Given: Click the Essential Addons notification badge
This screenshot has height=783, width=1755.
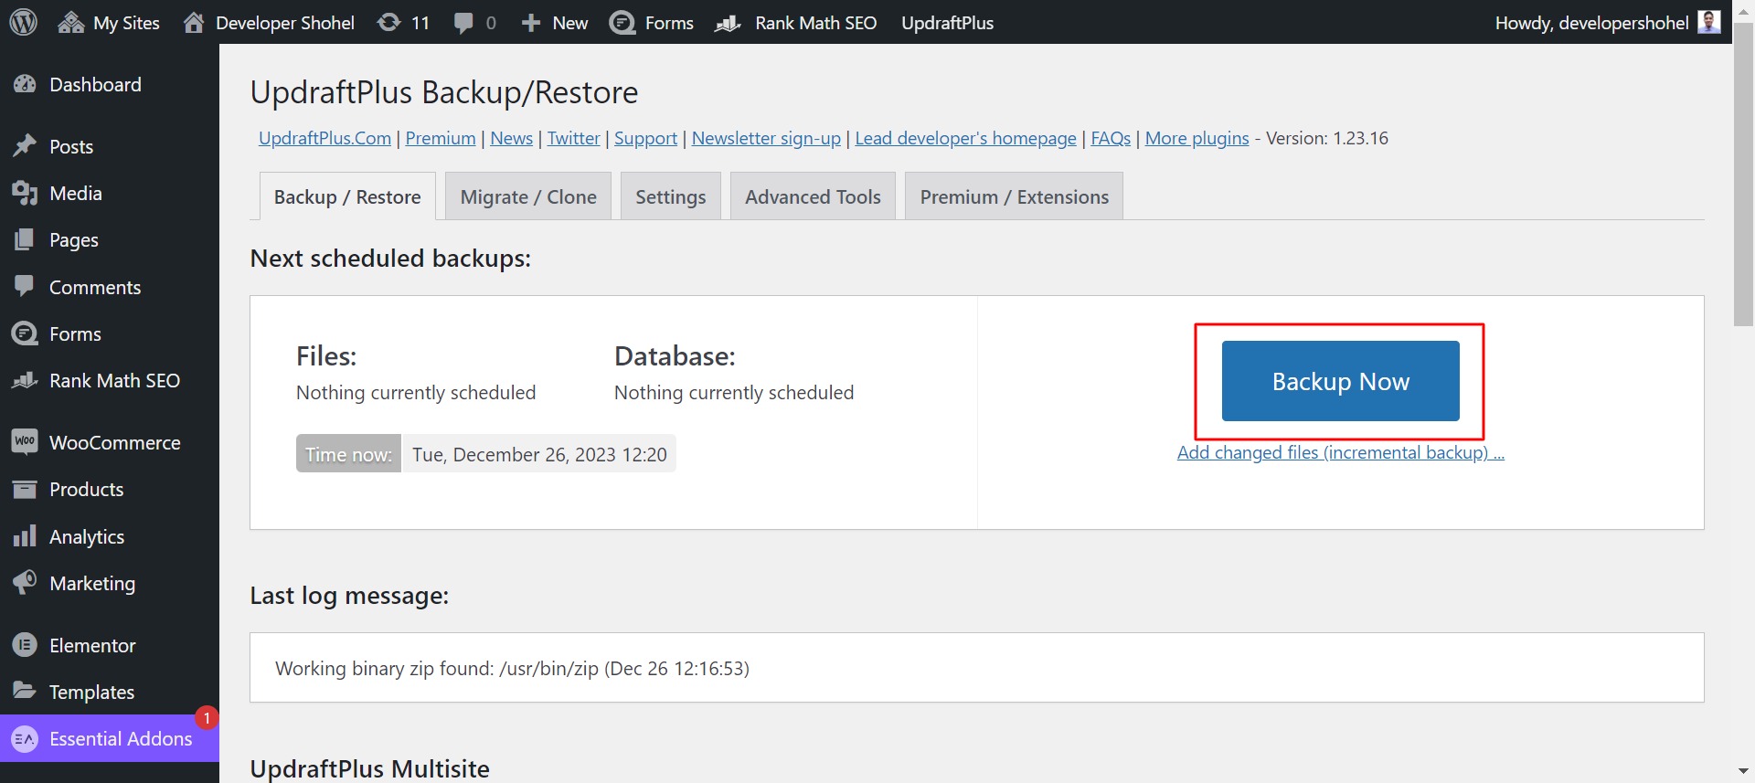Looking at the screenshot, I should (x=207, y=718).
